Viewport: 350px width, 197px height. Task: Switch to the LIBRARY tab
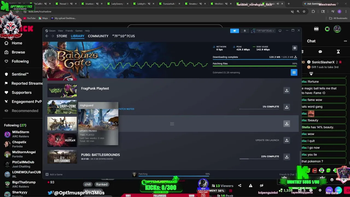click(78, 36)
